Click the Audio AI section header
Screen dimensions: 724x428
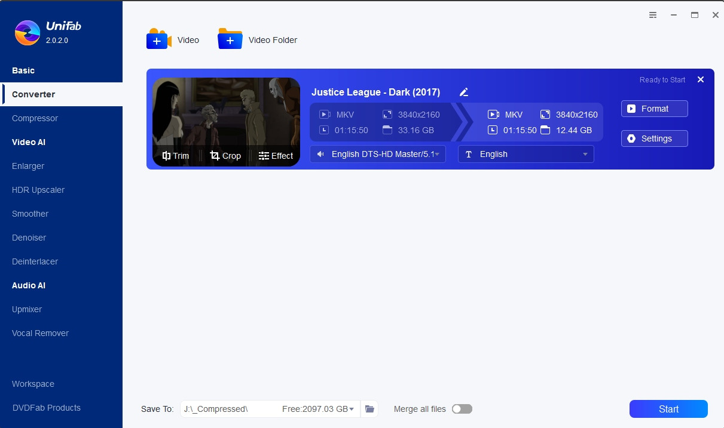pos(29,285)
